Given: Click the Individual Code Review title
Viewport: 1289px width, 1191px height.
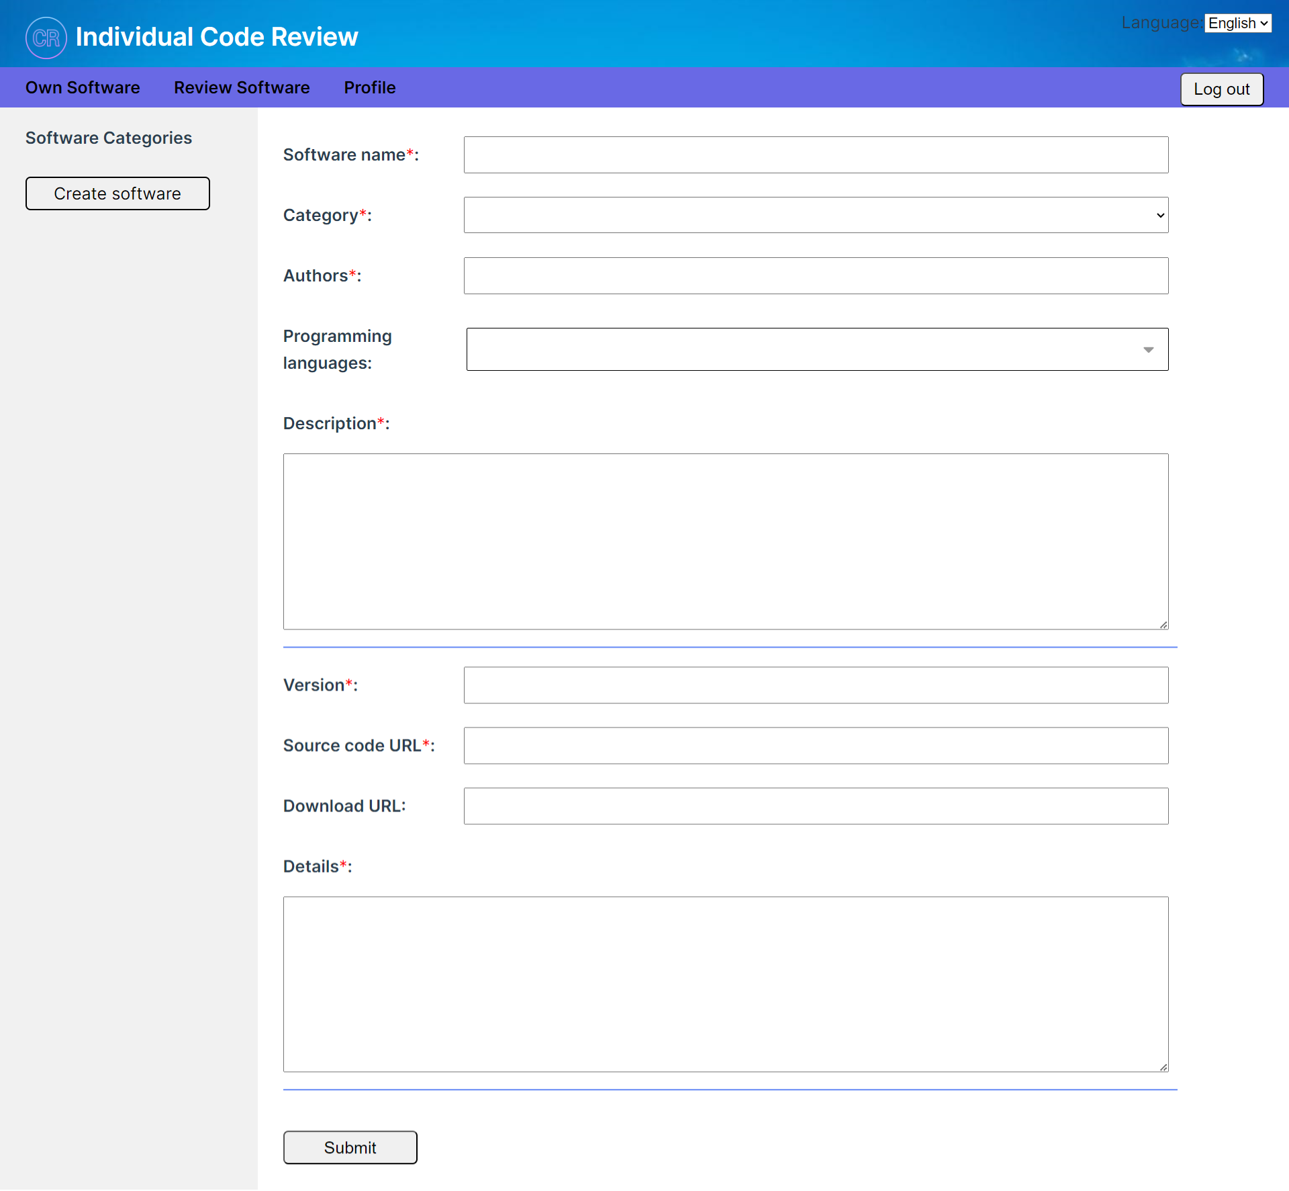Looking at the screenshot, I should [217, 37].
